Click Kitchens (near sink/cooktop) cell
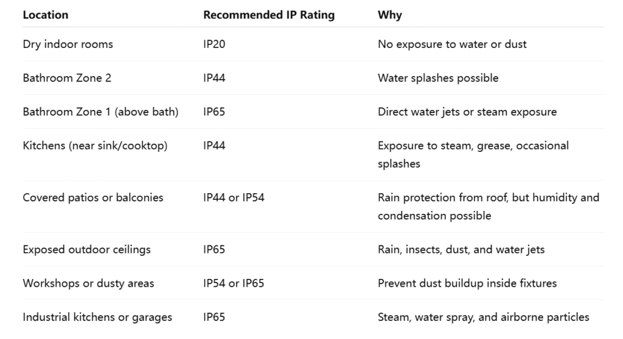 96,146
